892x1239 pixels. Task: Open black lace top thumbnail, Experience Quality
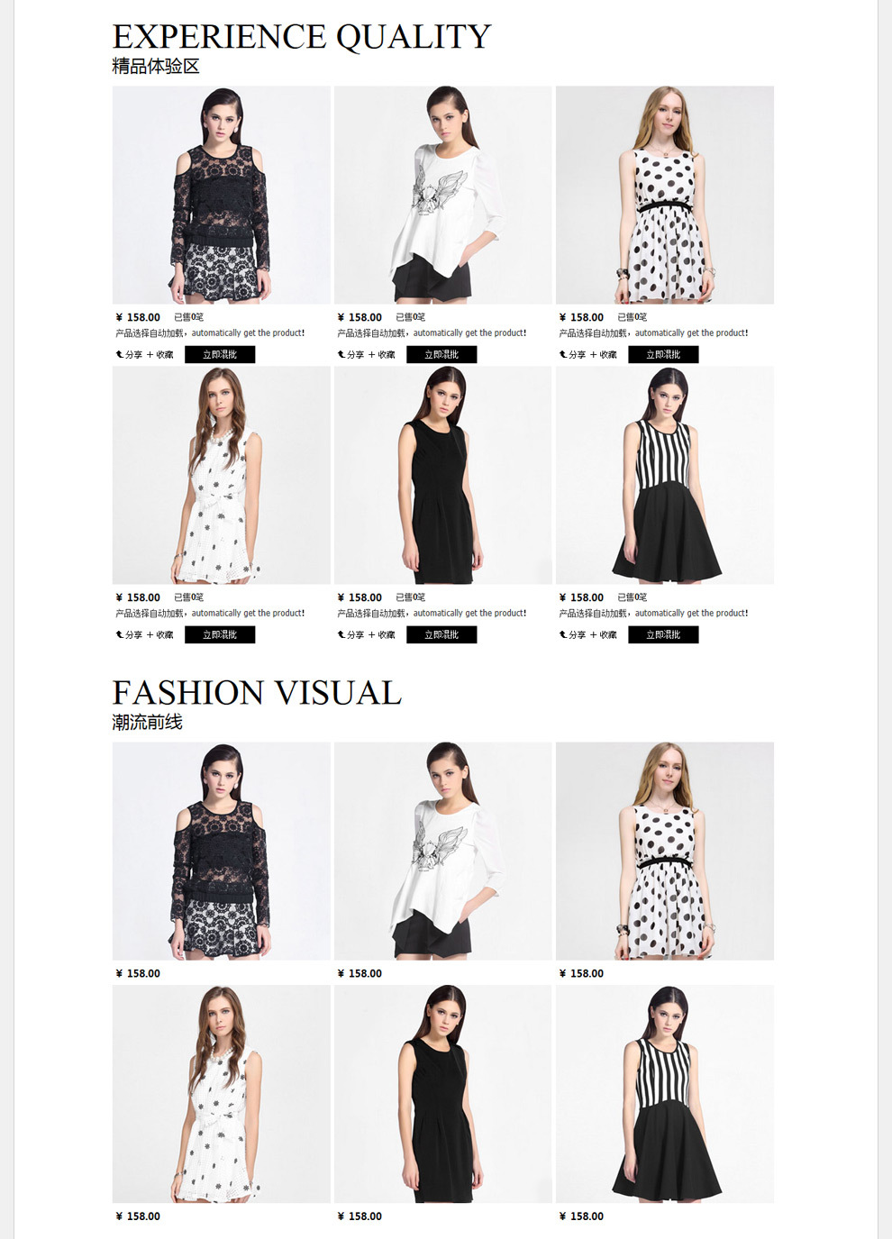click(222, 195)
